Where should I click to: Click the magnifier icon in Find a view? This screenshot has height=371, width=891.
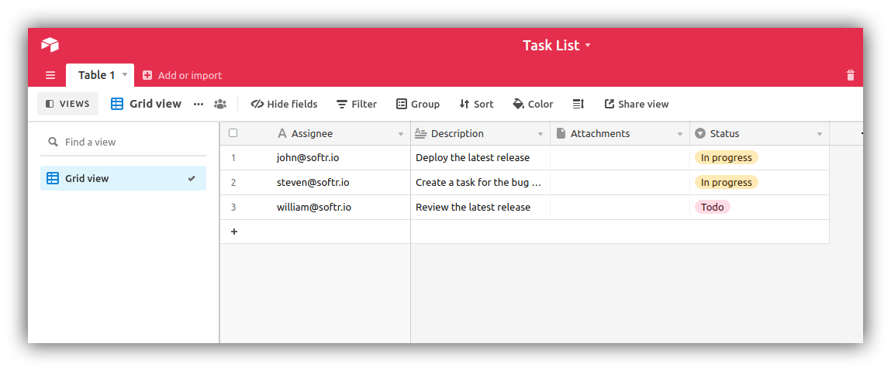coord(54,142)
